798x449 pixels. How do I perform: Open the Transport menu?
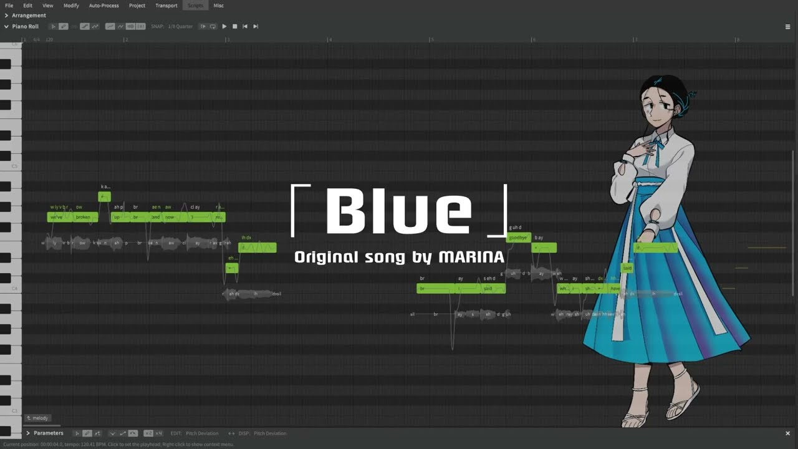pyautogui.click(x=166, y=6)
